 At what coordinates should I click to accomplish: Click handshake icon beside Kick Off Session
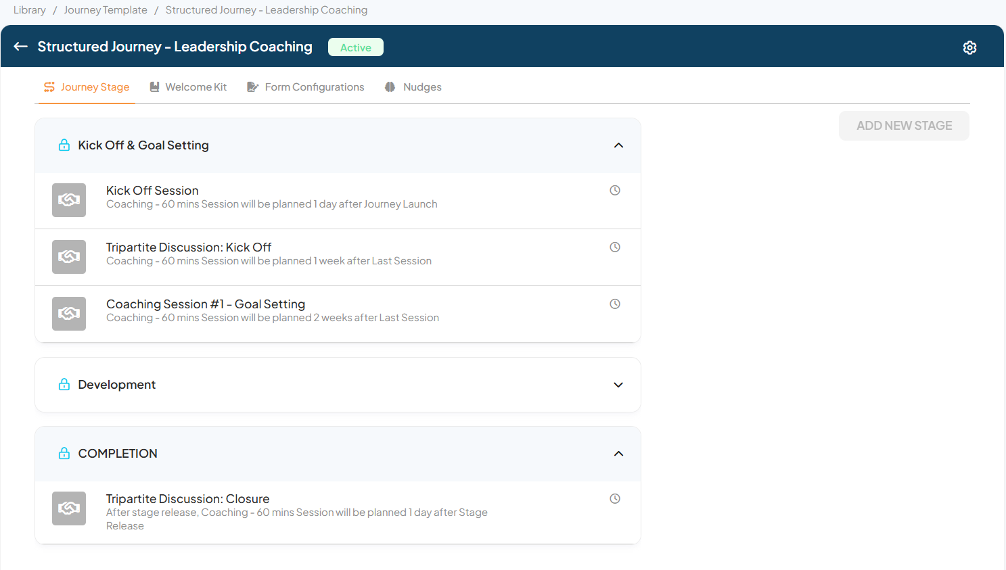[69, 200]
